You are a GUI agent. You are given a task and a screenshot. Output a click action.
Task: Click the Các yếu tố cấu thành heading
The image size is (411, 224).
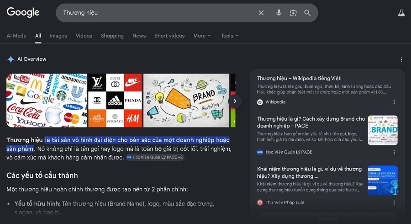pos(42,176)
